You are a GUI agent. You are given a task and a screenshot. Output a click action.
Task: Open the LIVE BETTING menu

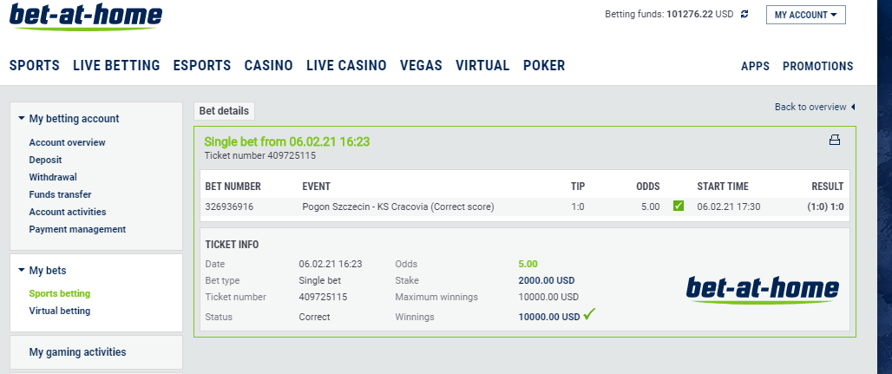point(116,65)
